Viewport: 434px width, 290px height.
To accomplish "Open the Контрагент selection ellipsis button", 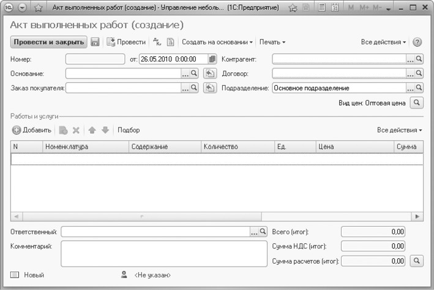I will (410, 59).
